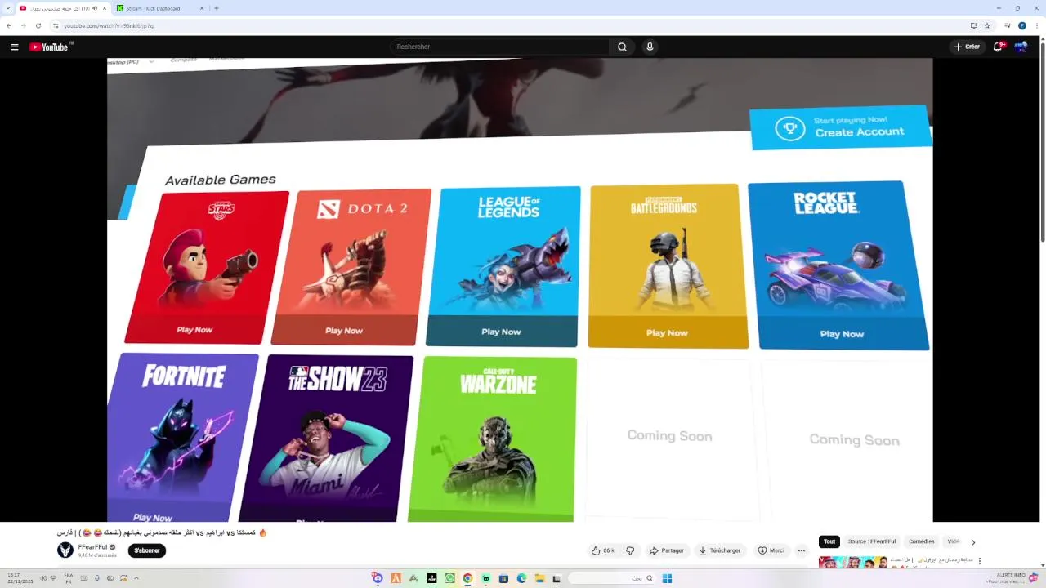Viewport: 1046px width, 588px height.
Task: Click the Arabic video title text
Action: pos(162,532)
